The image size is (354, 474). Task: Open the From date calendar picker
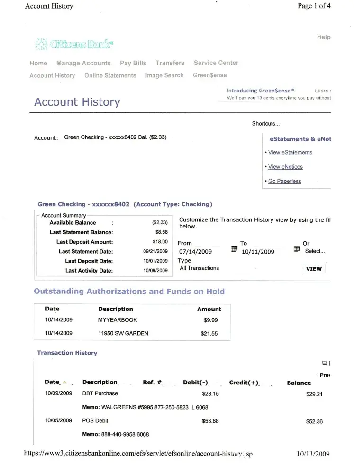point(234,250)
